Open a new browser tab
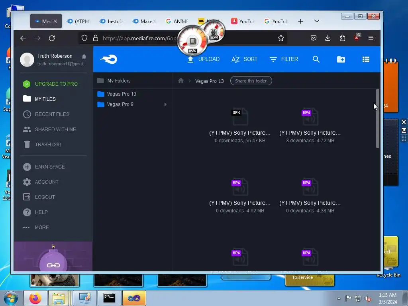 click(300, 22)
